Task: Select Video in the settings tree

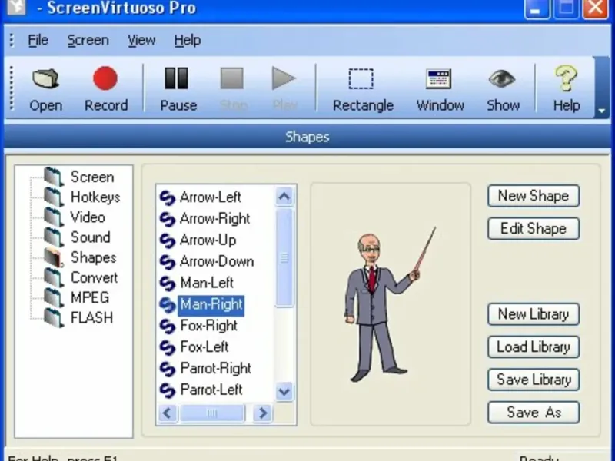Action: (x=88, y=217)
